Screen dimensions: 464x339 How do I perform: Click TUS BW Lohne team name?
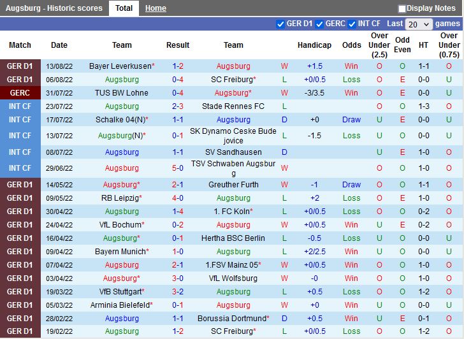coord(122,93)
